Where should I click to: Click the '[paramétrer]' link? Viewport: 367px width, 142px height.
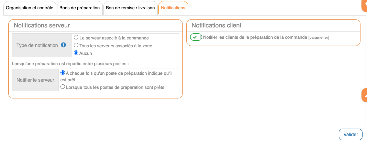[319, 37]
